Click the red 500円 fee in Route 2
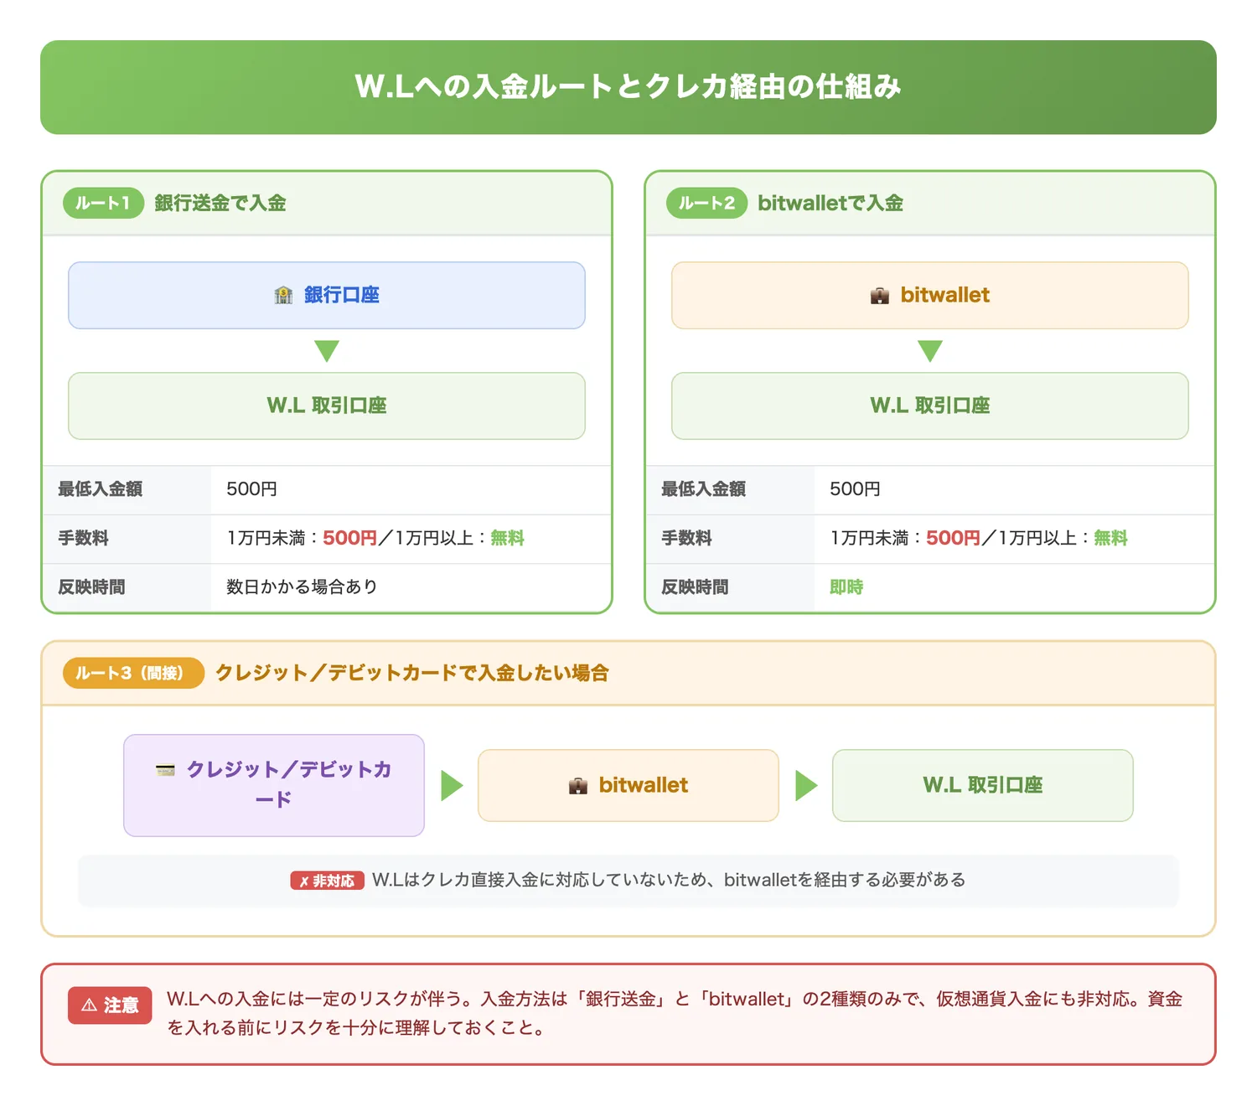Screen dimensions: 1257x1106 (x=954, y=538)
